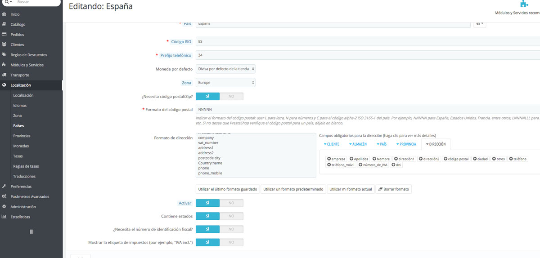
Task: Add the 'empresa' field plus icon
Action: [329, 159]
